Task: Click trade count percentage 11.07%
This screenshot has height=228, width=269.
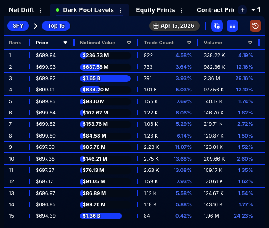Action: pyautogui.click(x=183, y=147)
